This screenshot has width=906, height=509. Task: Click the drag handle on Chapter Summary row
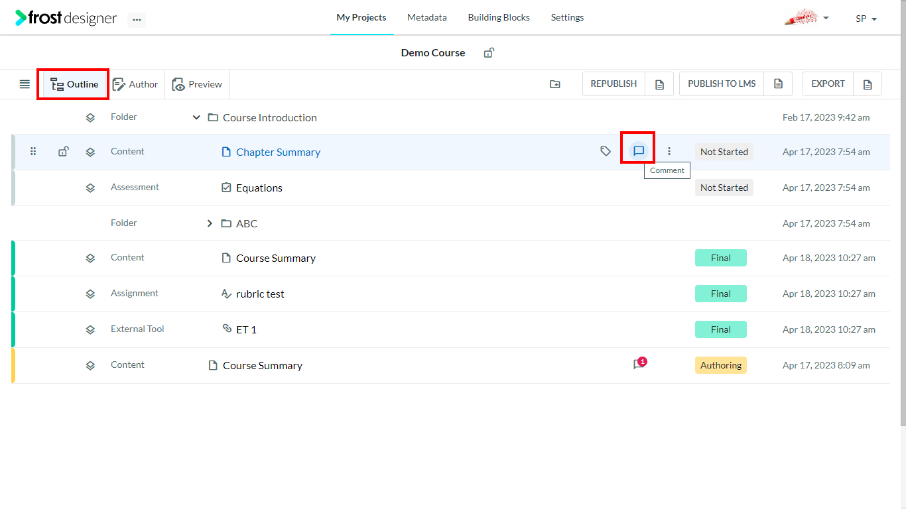[x=33, y=152]
